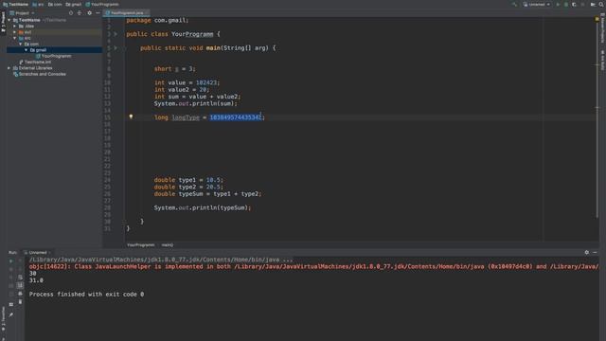Click Rerun icon in Run tool window
The width and height of the screenshot is (606, 341).
coord(10,261)
